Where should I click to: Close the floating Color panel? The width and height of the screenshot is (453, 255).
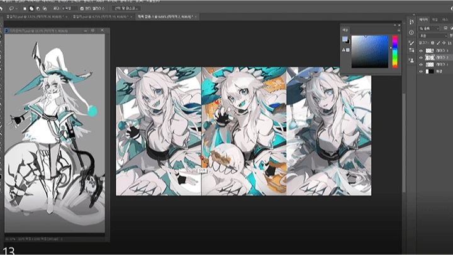pyautogui.click(x=400, y=25)
